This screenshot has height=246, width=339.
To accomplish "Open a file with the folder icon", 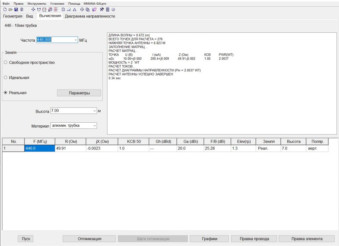I will 11,10.
